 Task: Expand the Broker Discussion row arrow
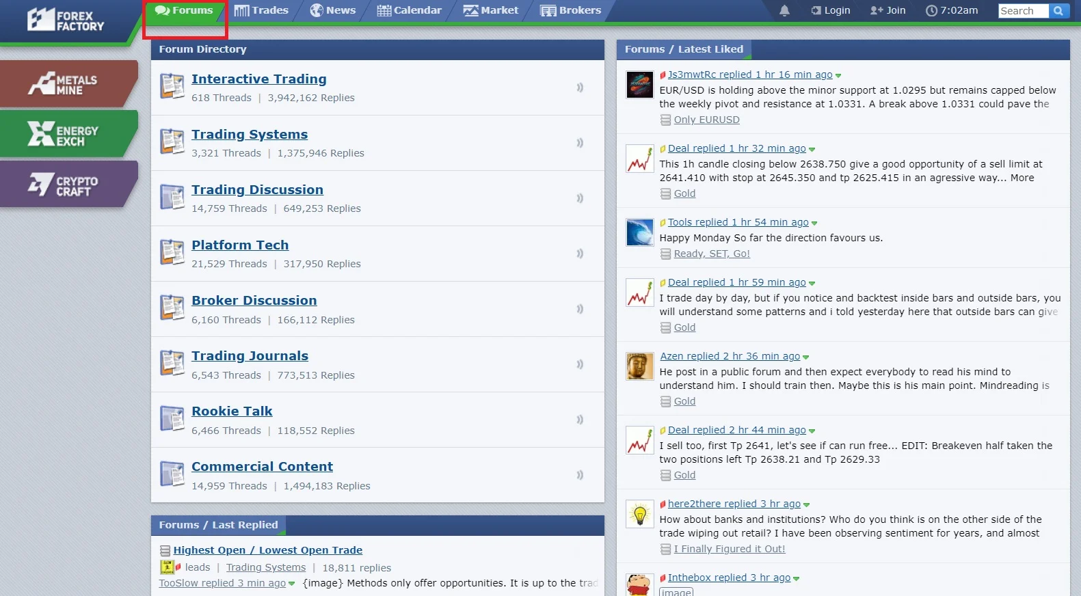point(580,309)
